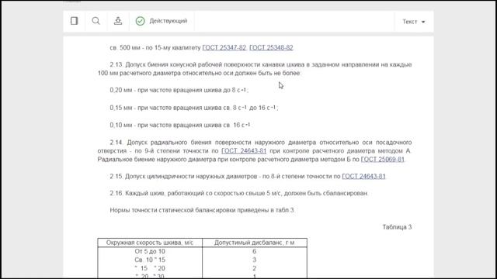This screenshot has width=497, height=279.
Task: Click the Таблица 3 caption
Action: click(397, 227)
